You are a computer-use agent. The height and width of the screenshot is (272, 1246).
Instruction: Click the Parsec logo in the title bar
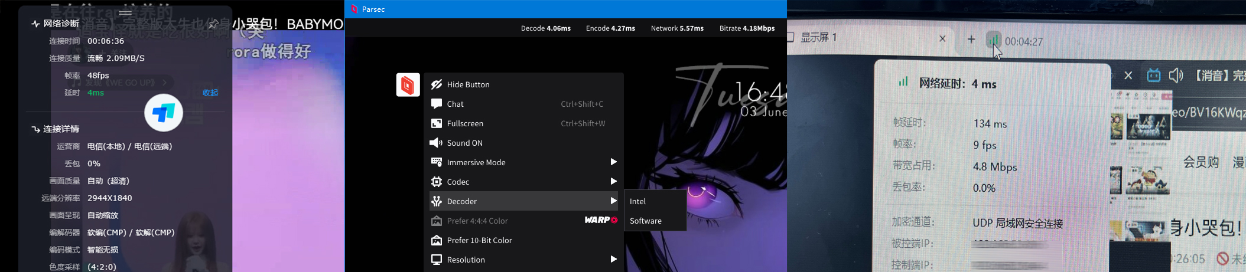pyautogui.click(x=354, y=9)
